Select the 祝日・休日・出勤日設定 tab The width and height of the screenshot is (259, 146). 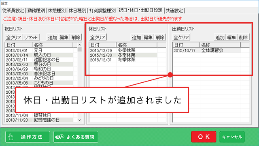[140, 10]
